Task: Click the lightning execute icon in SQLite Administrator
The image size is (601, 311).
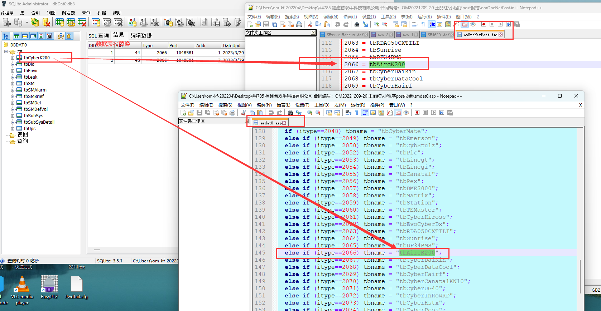Action: click(238, 23)
